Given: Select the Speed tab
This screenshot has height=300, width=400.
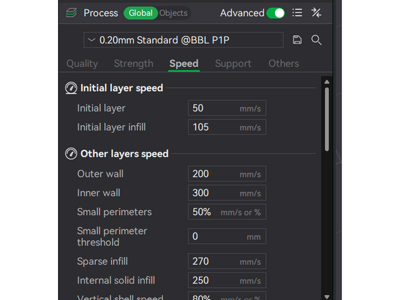Looking at the screenshot, I should click(184, 64).
